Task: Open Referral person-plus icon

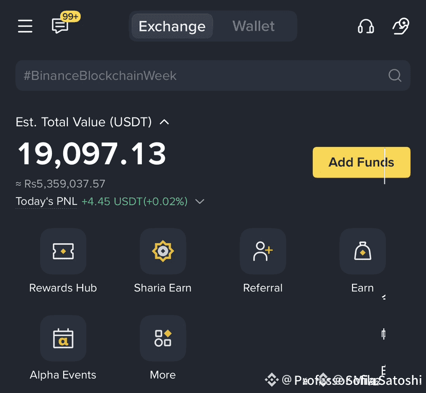Action: [263, 251]
